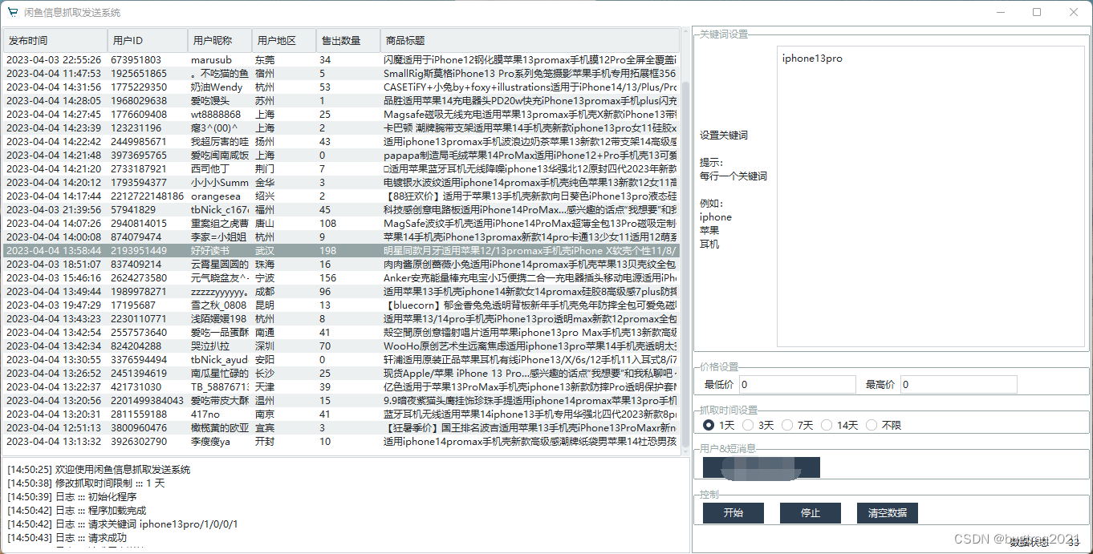Select the row for user marusub
Image resolution: width=1093 pixels, height=554 pixels.
(341, 60)
